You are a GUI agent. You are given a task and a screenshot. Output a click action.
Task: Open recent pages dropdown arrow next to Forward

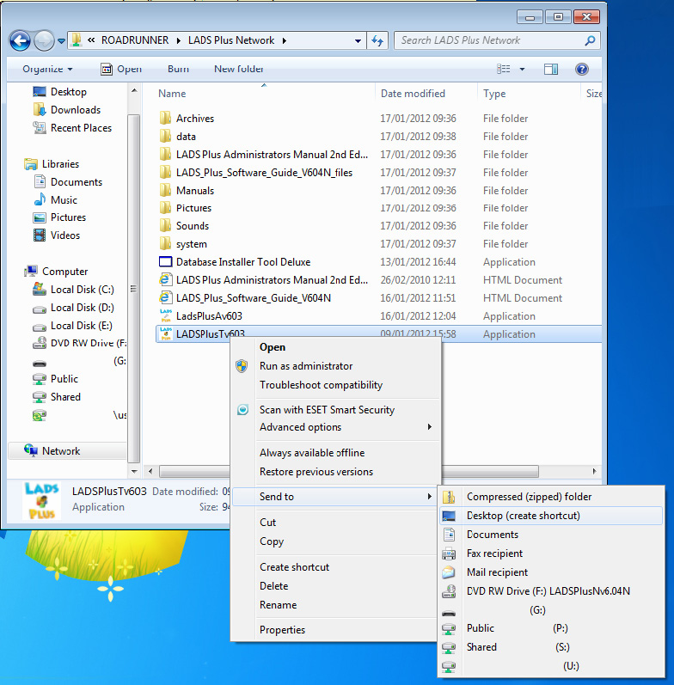coord(61,41)
